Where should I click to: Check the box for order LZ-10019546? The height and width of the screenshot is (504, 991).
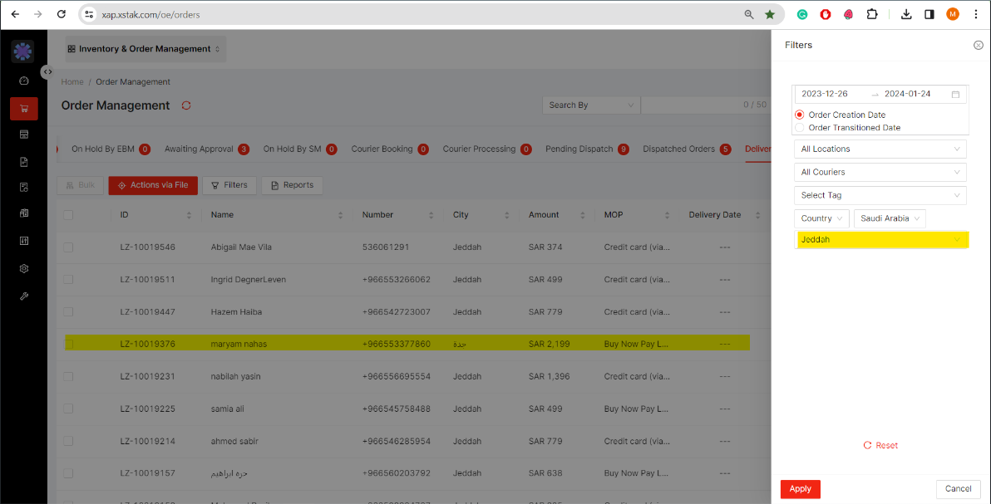click(68, 247)
